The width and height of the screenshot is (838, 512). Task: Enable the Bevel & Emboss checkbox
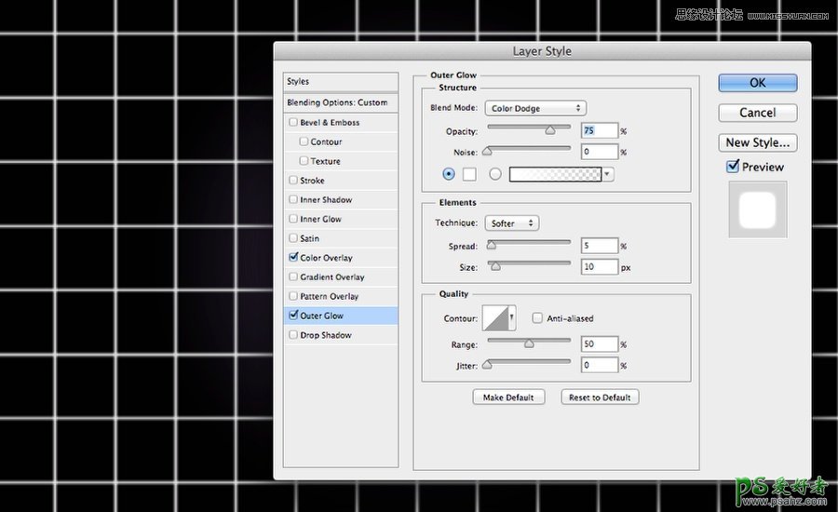[293, 122]
